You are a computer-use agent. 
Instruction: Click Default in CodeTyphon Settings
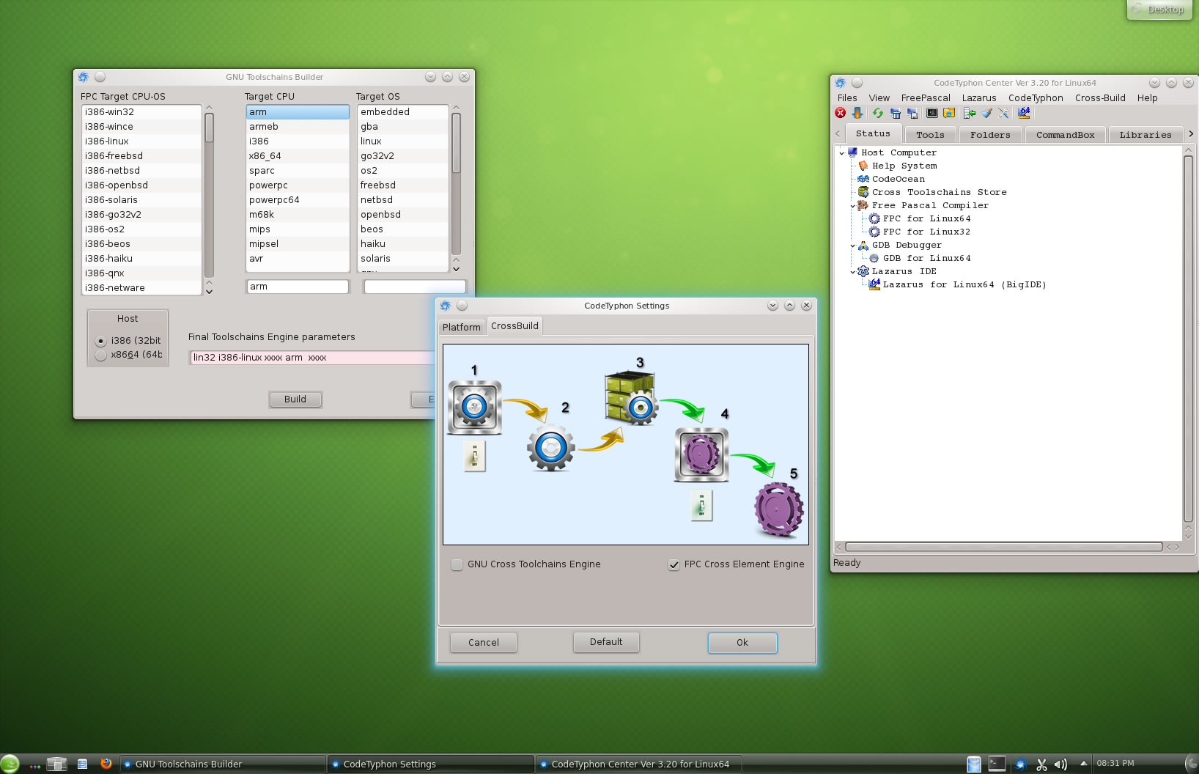click(606, 642)
